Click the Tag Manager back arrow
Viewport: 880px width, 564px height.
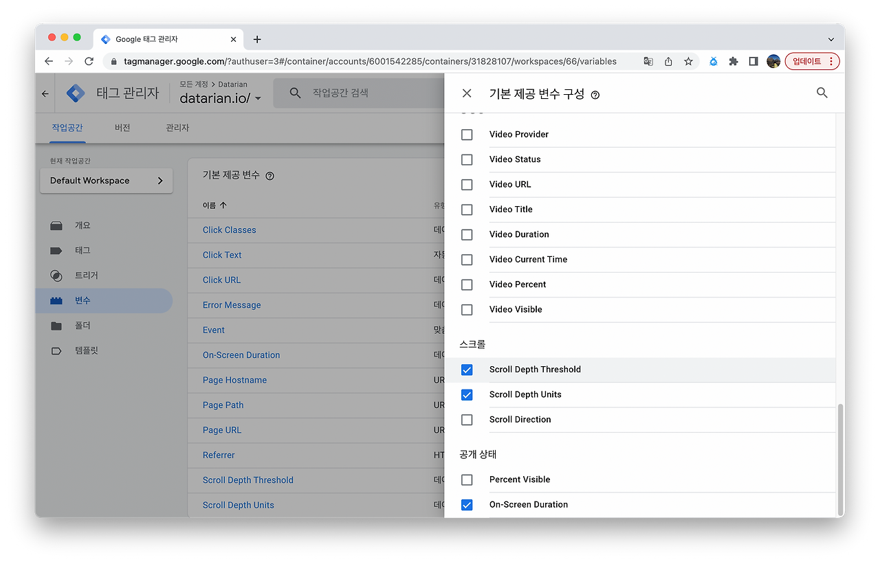click(x=45, y=94)
